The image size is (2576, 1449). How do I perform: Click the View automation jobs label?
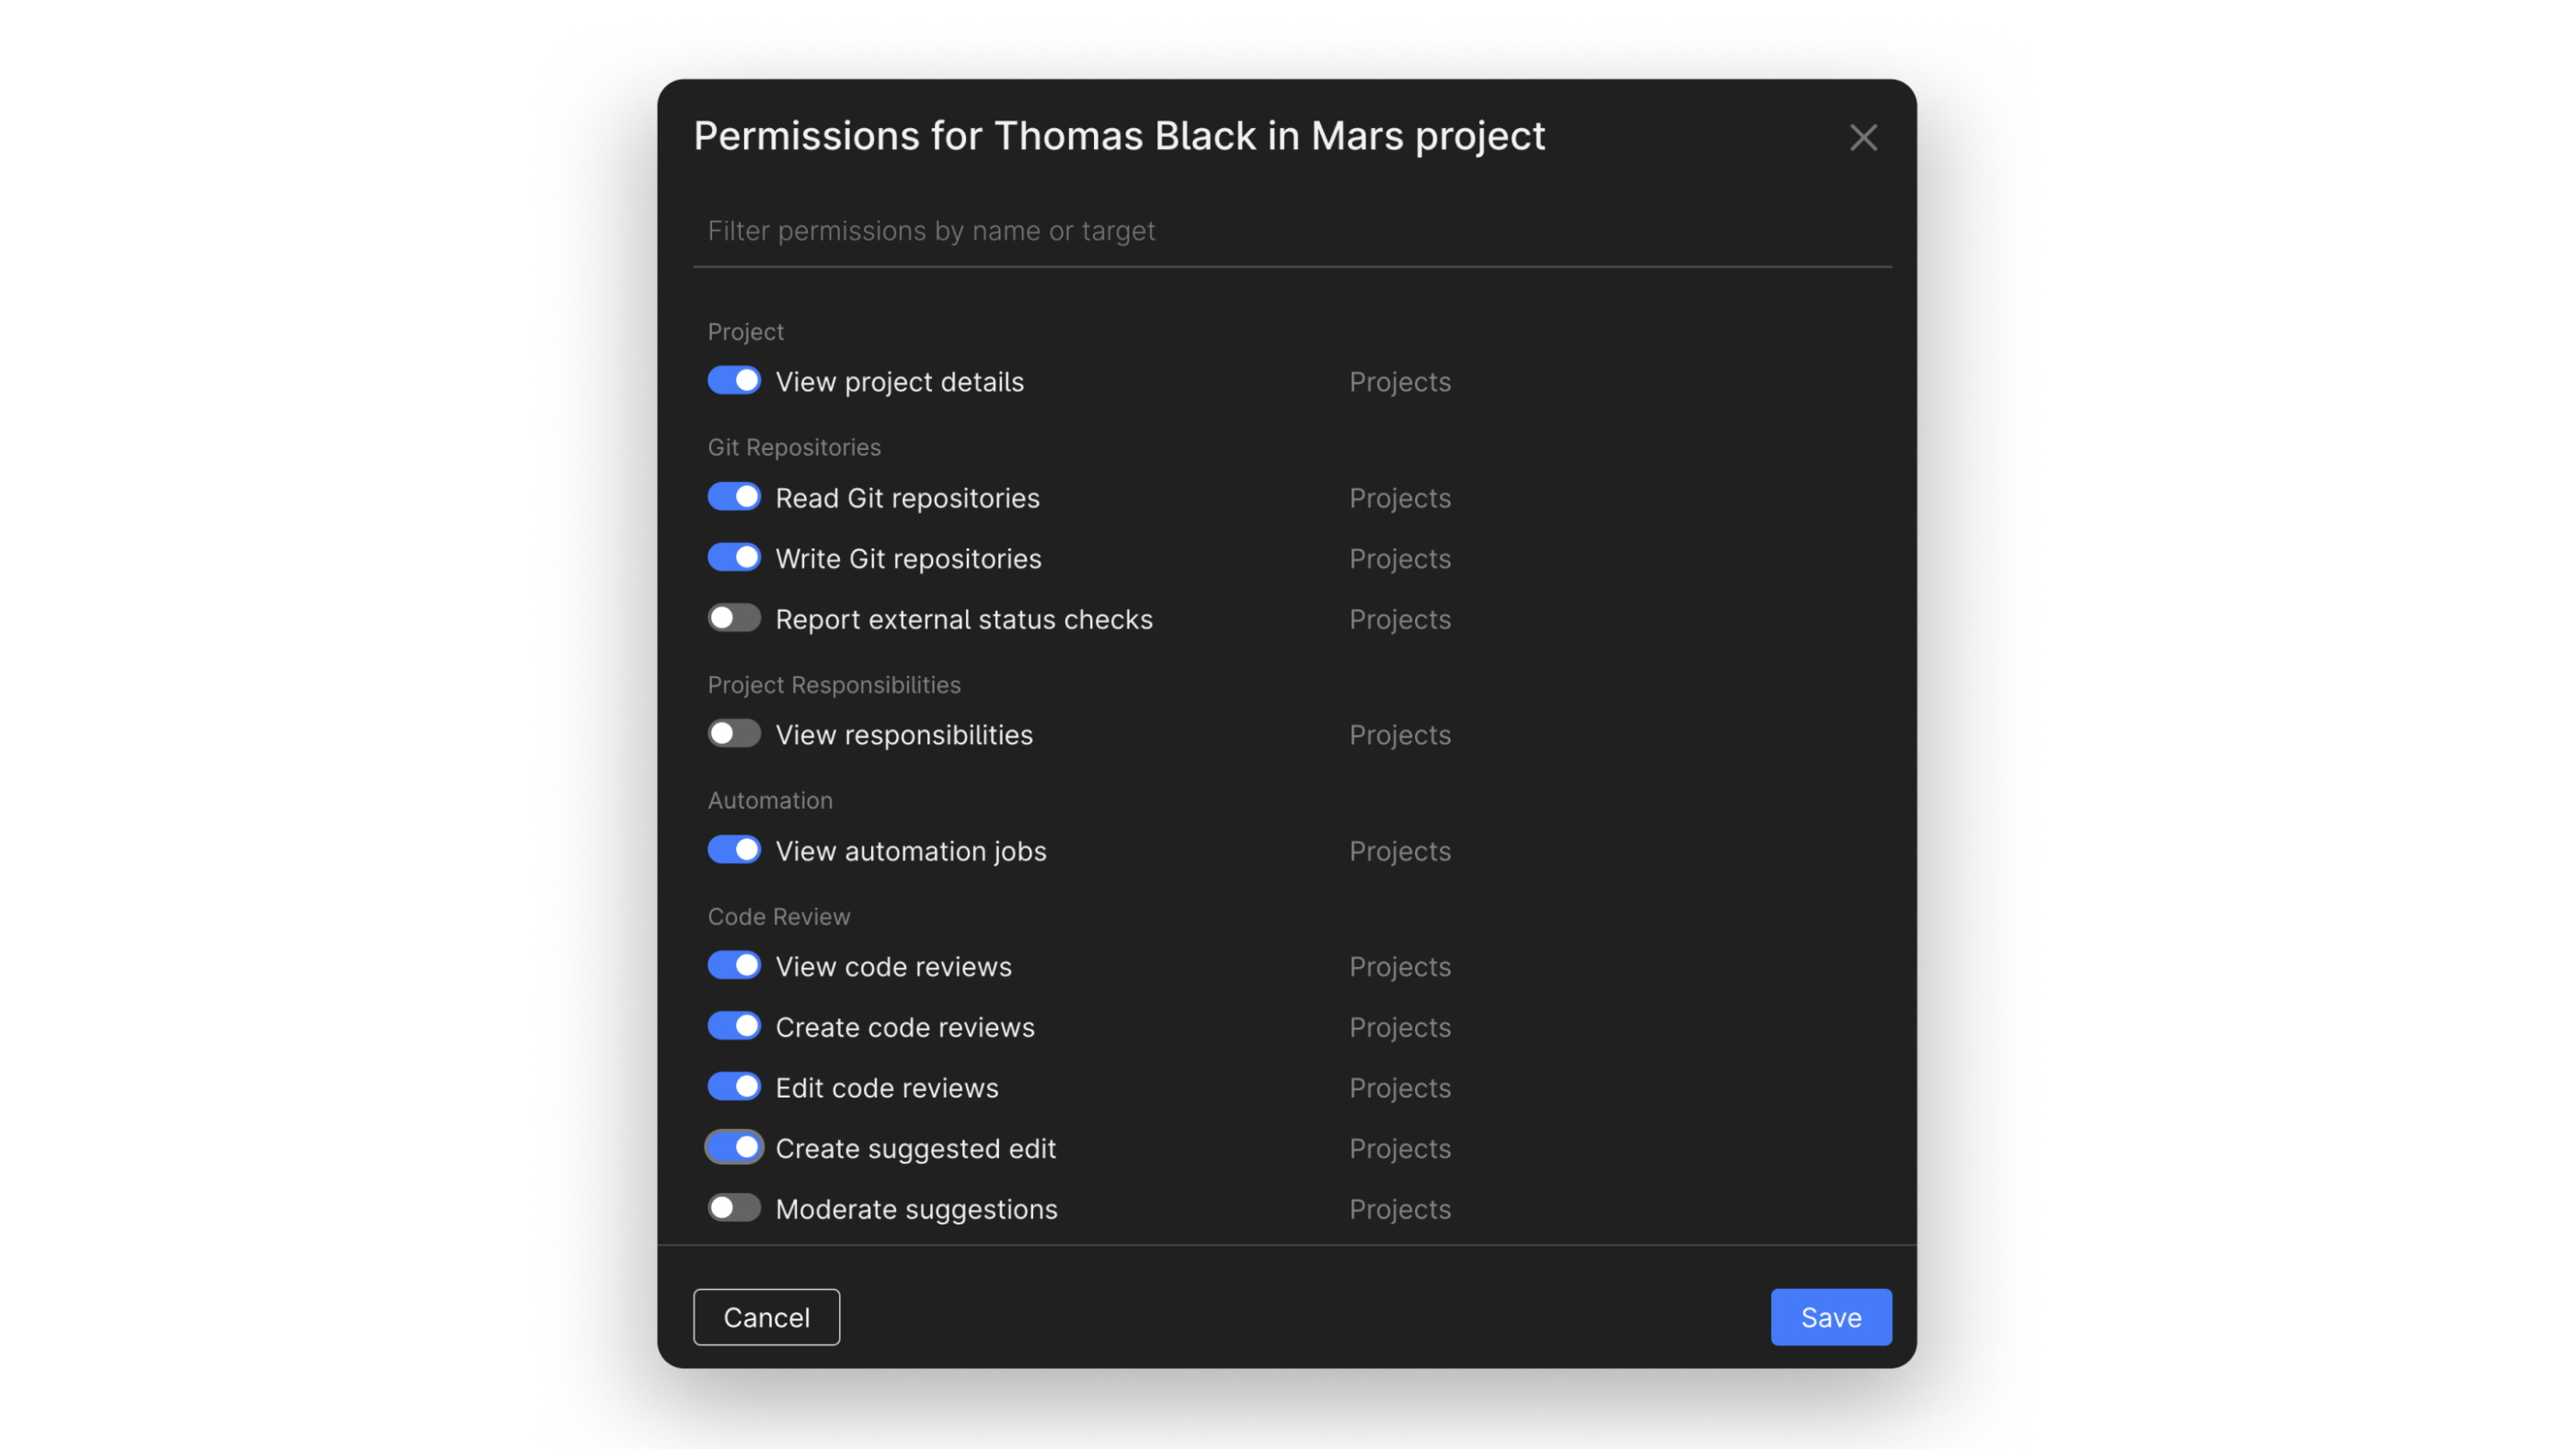click(911, 851)
